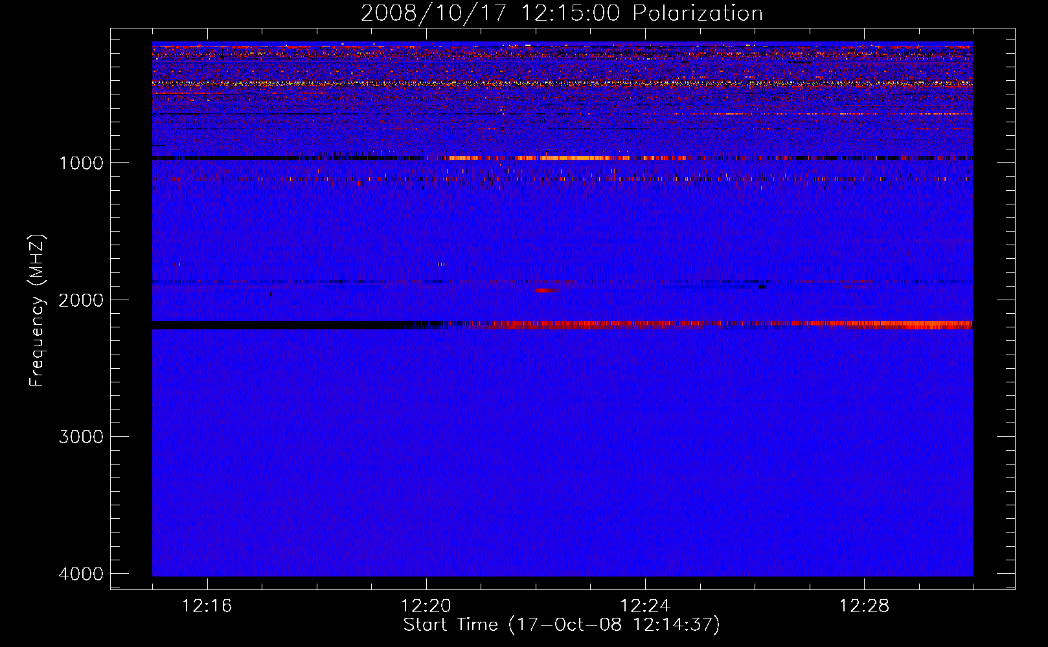Viewport: 1048px width, 647px height.
Task: Select the 3000 frequency tick label
Action: tap(81, 437)
